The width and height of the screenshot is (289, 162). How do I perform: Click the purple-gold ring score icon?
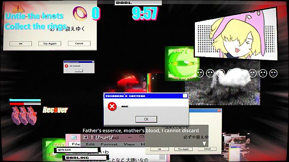click(x=80, y=13)
